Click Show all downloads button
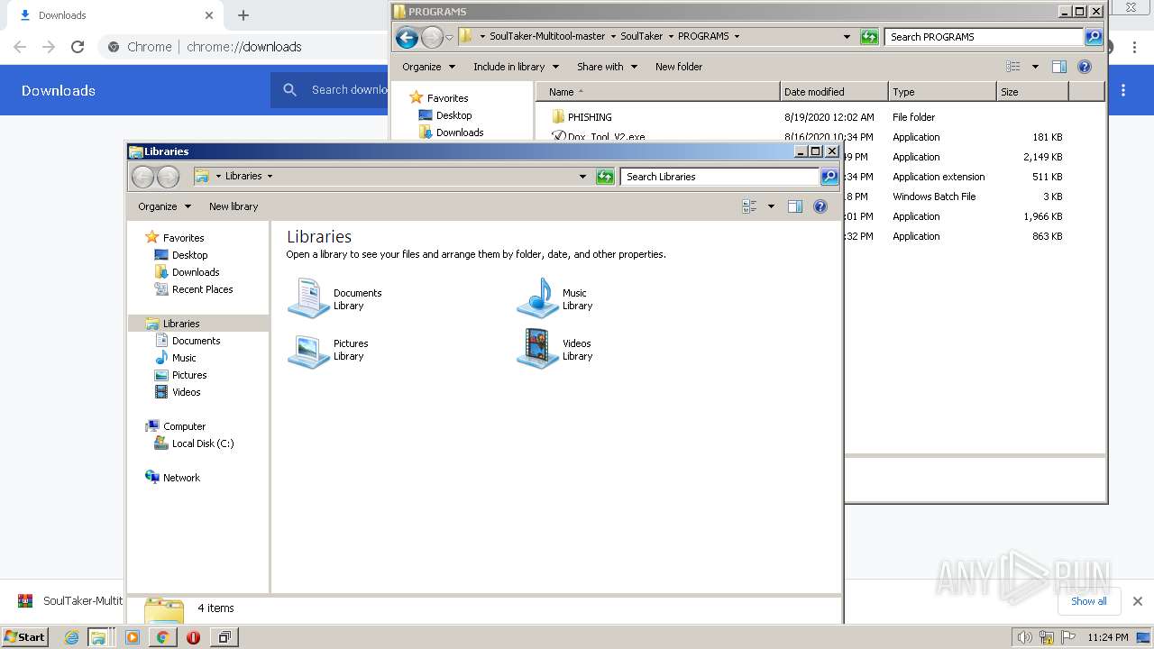 coord(1089,601)
